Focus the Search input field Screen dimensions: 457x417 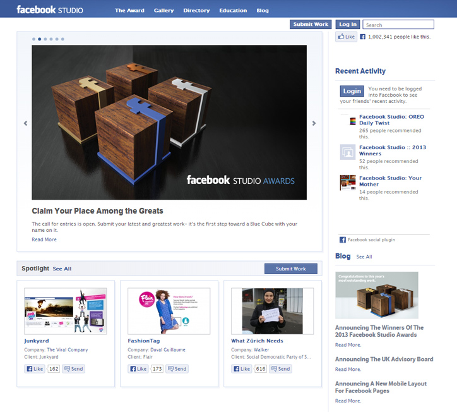pyautogui.click(x=398, y=25)
